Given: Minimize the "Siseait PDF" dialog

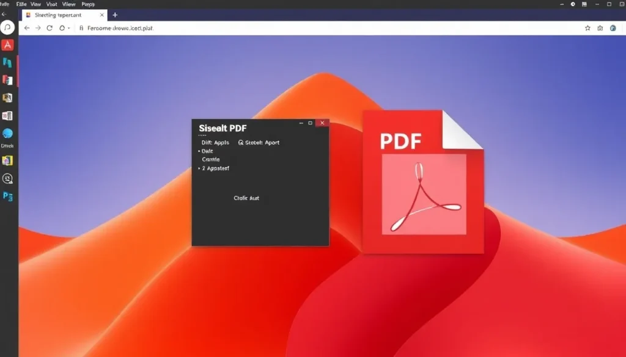Looking at the screenshot, I should pos(301,123).
